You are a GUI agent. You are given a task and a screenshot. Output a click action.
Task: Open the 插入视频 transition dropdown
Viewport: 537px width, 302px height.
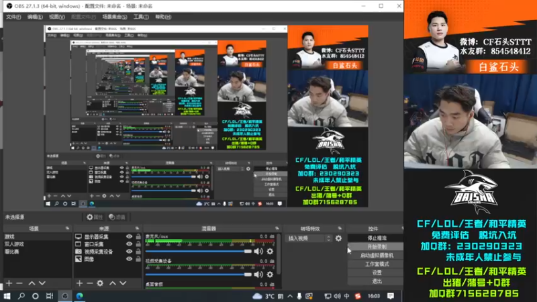pyautogui.click(x=309, y=238)
